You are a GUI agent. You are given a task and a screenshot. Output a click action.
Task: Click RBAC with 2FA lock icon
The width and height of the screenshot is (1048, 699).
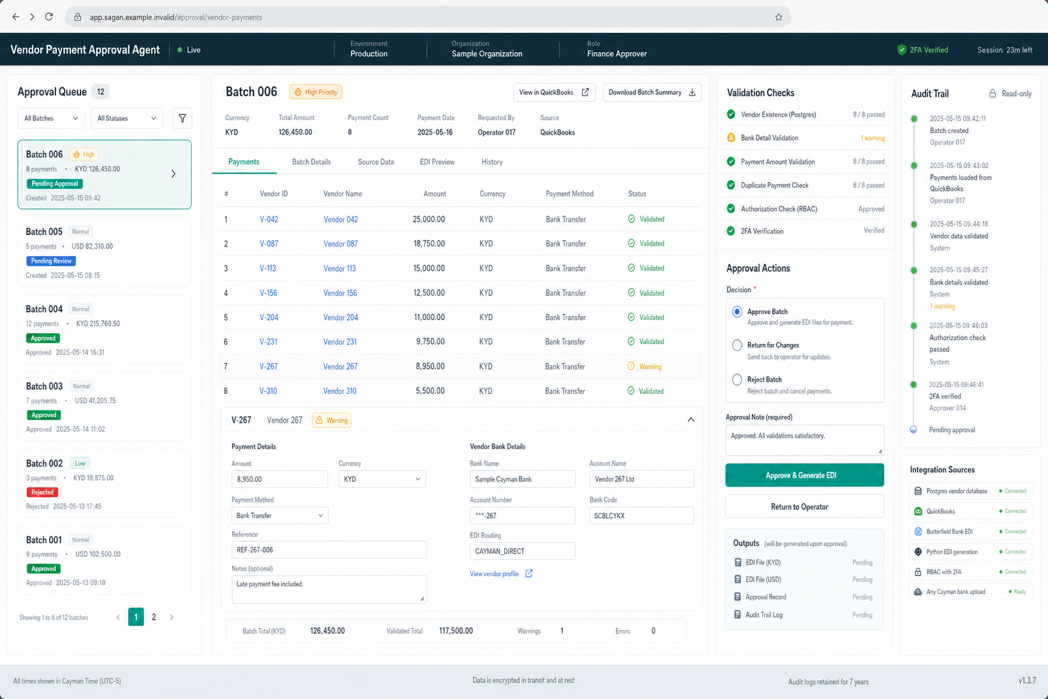click(x=918, y=572)
